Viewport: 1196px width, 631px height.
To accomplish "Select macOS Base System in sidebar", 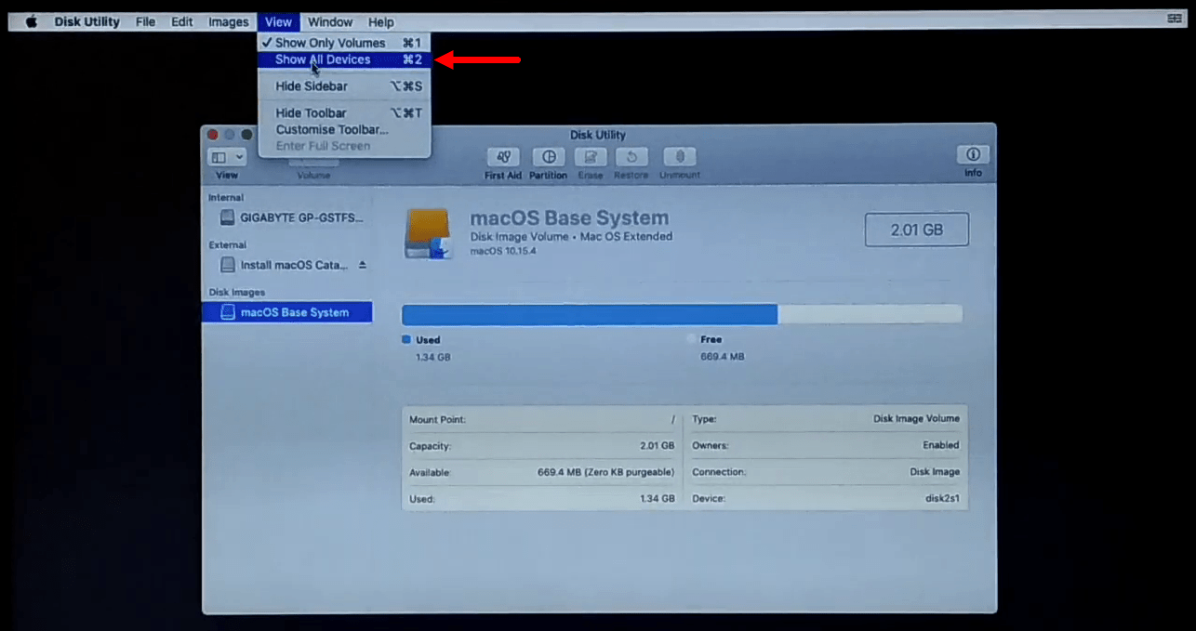I will pyautogui.click(x=286, y=312).
